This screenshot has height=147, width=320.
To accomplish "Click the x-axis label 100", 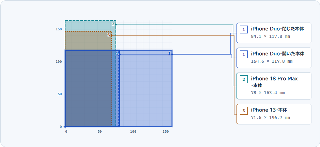I will coord(133,132).
